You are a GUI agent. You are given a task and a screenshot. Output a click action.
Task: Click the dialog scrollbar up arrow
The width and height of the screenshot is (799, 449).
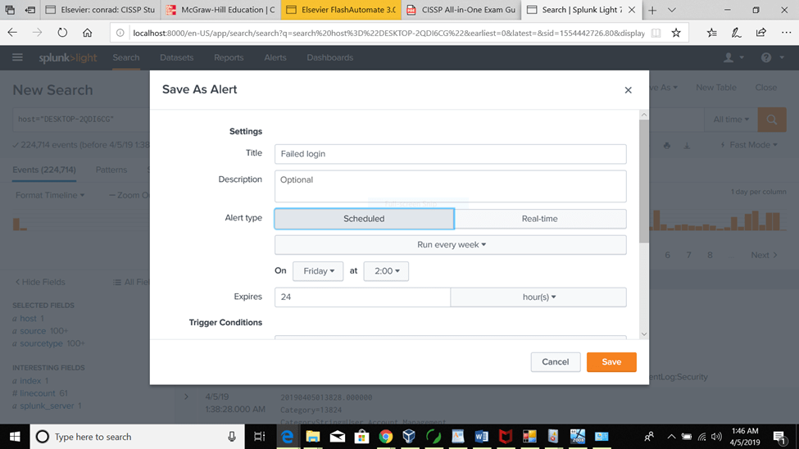coord(644,116)
